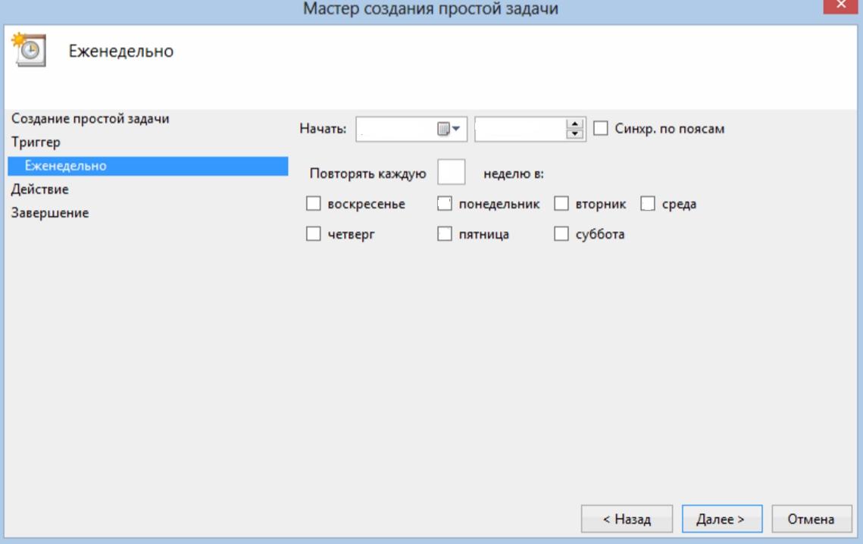Select the Еженедельно step in sidebar
Image resolution: width=863 pixels, height=544 pixels.
coord(148,166)
